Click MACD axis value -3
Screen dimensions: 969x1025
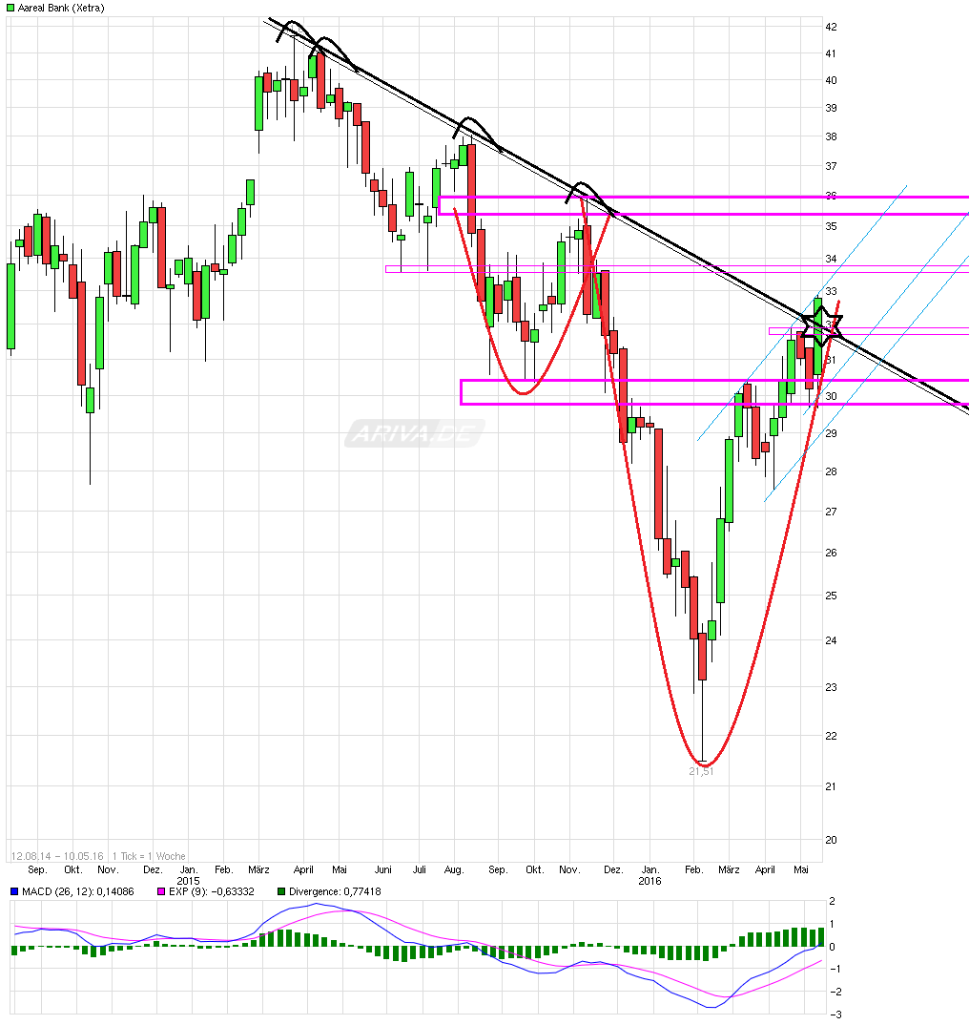(835, 1015)
